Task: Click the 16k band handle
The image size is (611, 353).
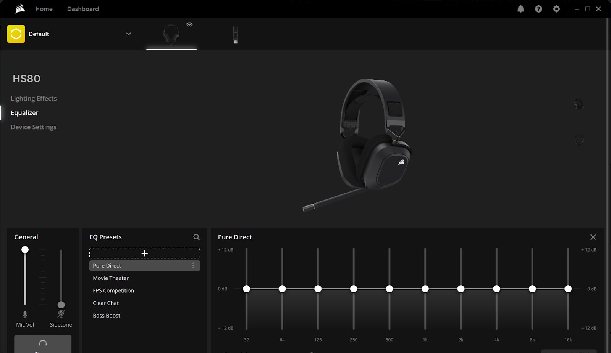Action: (x=568, y=289)
